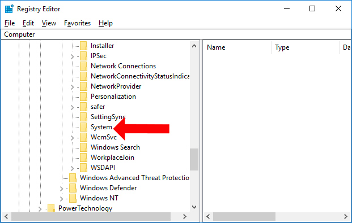The height and width of the screenshot is (223, 352).
Task: Click the WorkplaceJoin folder icon
Action: pyautogui.click(x=83, y=158)
